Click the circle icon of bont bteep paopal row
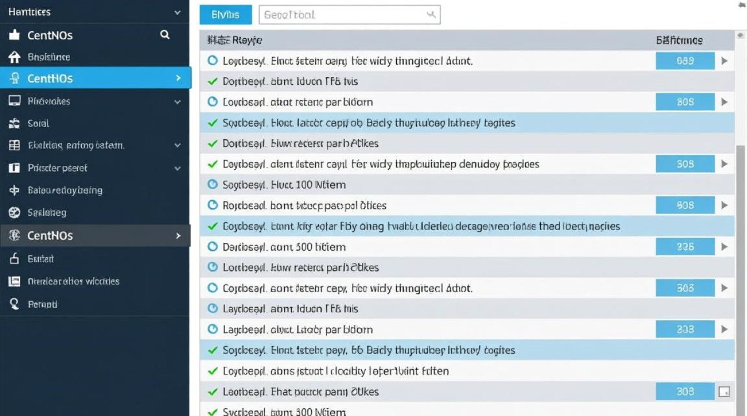The image size is (747, 416). pyautogui.click(x=212, y=205)
